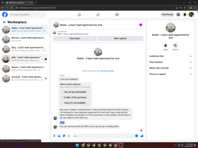Image resolution: width=198 pixels, height=148 pixels.
Task: Mute the conversation with the bell icon
Action: pos(166,45)
